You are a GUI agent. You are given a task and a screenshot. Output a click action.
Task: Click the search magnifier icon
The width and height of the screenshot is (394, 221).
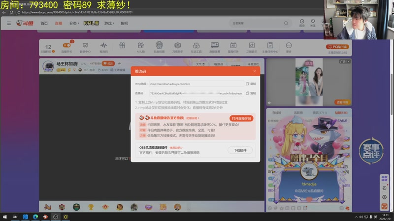pos(286,23)
